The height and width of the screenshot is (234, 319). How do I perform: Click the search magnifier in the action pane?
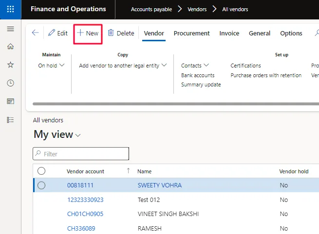click(317, 33)
